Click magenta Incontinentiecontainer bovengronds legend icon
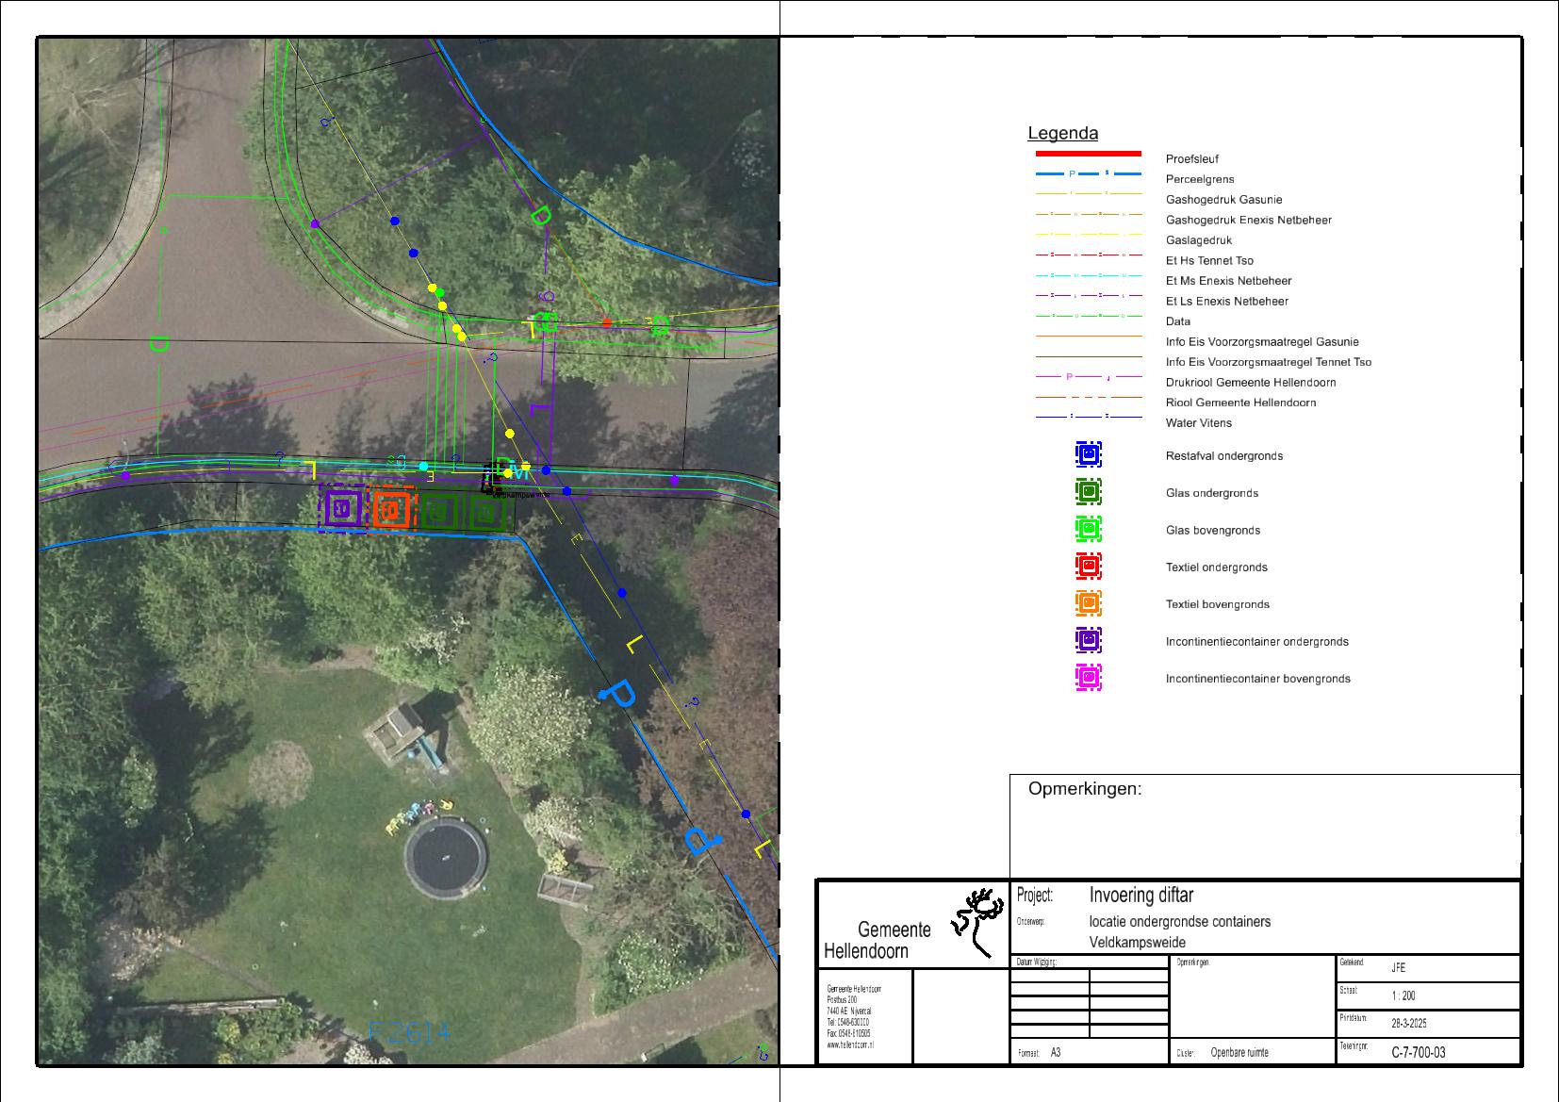The height and width of the screenshot is (1102, 1559). [x=1088, y=678]
